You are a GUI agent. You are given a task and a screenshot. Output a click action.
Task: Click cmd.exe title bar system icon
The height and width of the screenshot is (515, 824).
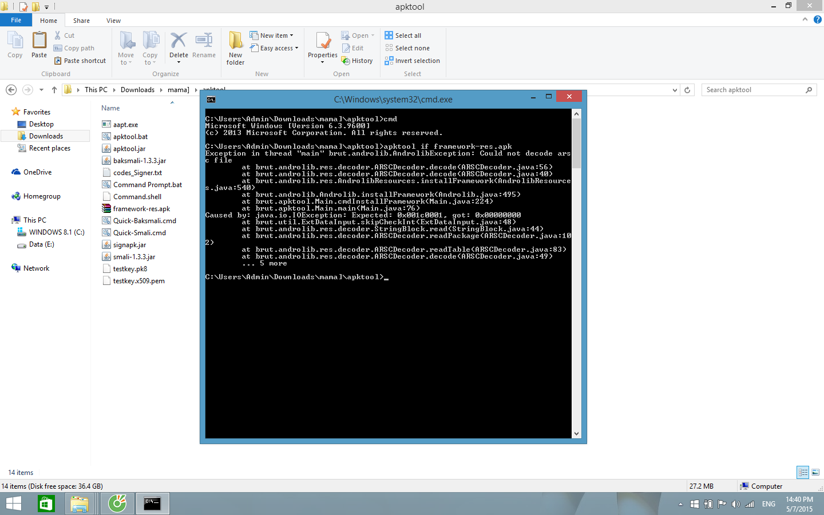coord(211,100)
